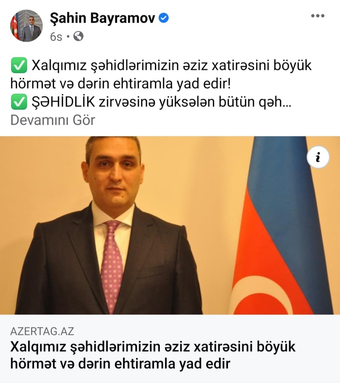Expand the post with Devamını Gör
This screenshot has width=340, height=384.
coord(52,120)
